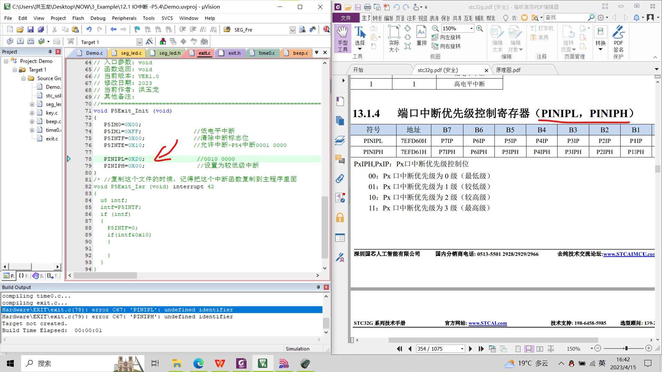Open the 150% zoom dropdown in ribbon
The image size is (662, 372).
pyautogui.click(x=471, y=28)
